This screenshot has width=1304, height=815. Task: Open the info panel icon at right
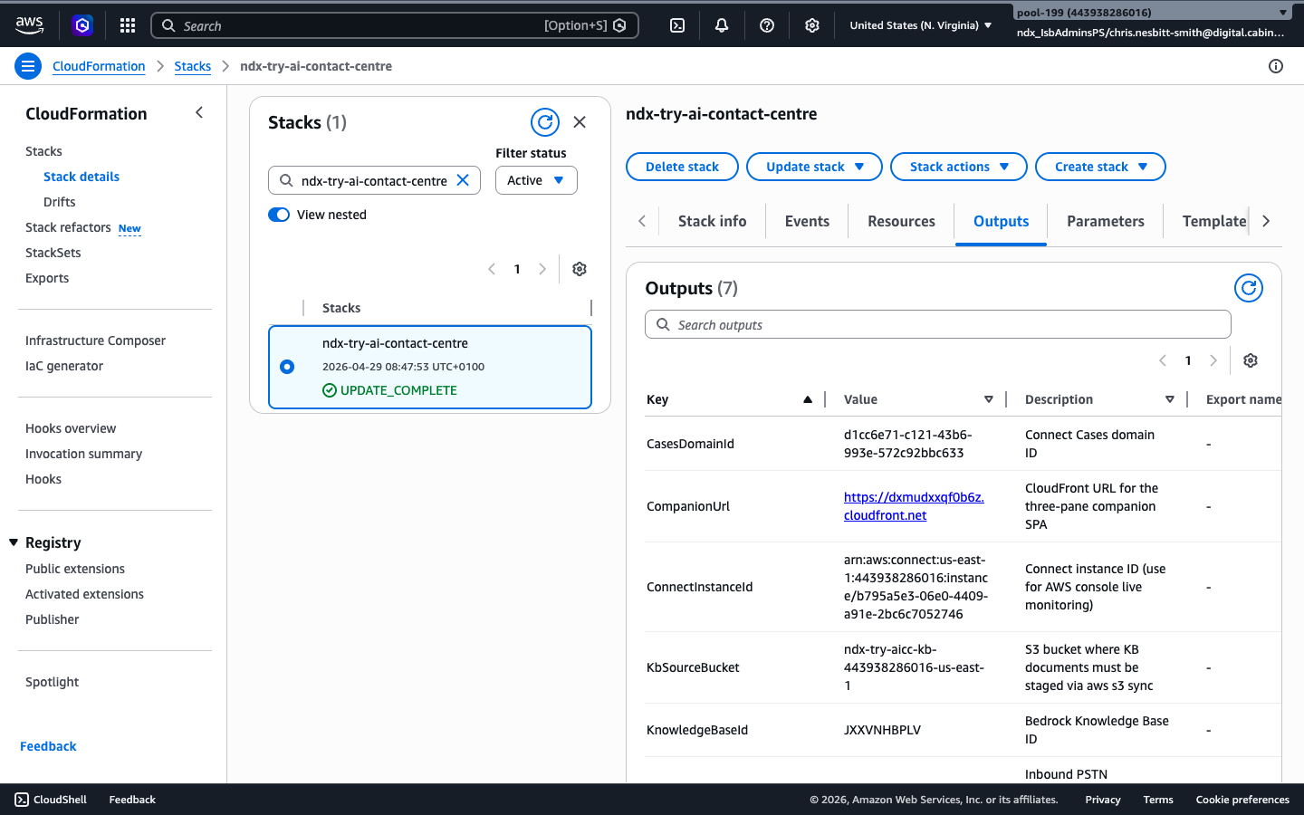pyautogui.click(x=1276, y=66)
